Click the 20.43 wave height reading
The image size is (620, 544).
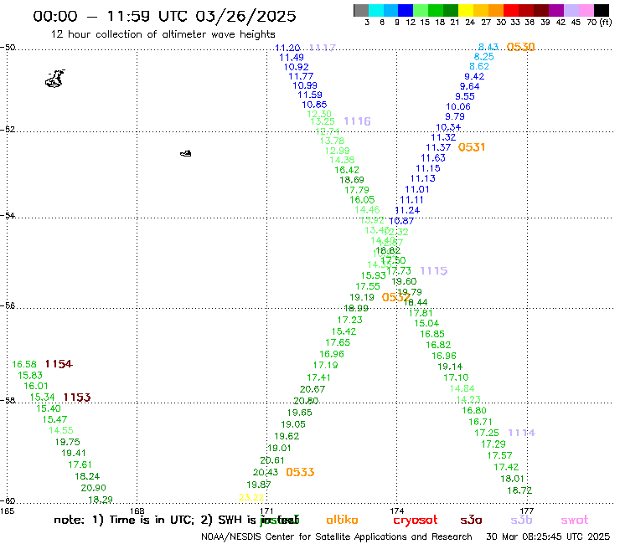point(266,472)
